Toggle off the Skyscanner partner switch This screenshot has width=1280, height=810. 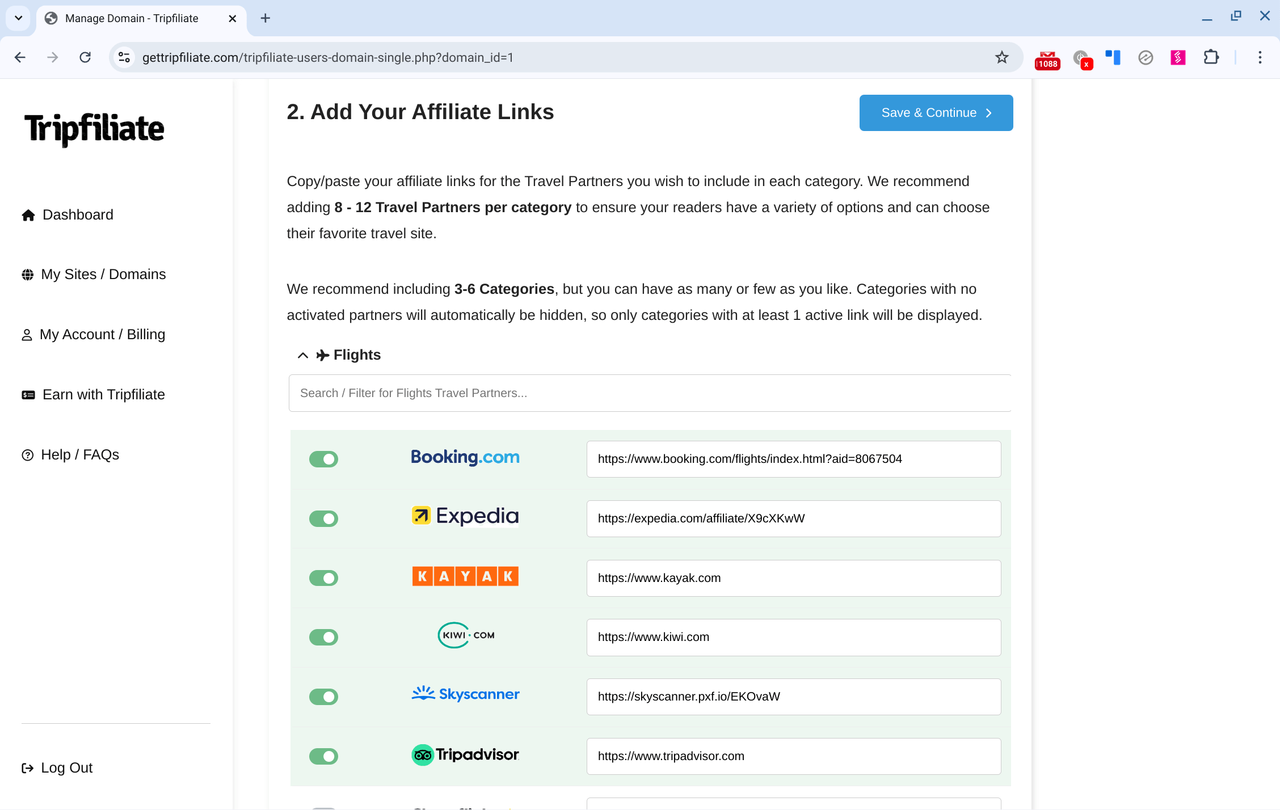(323, 697)
